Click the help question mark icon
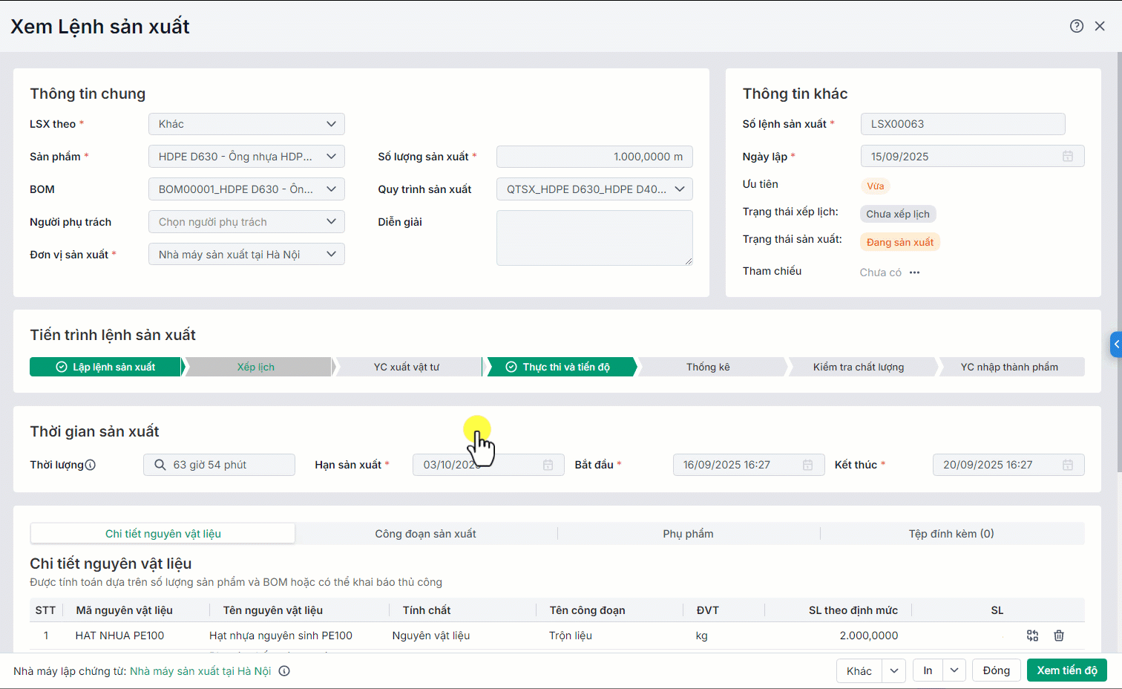 1076,26
